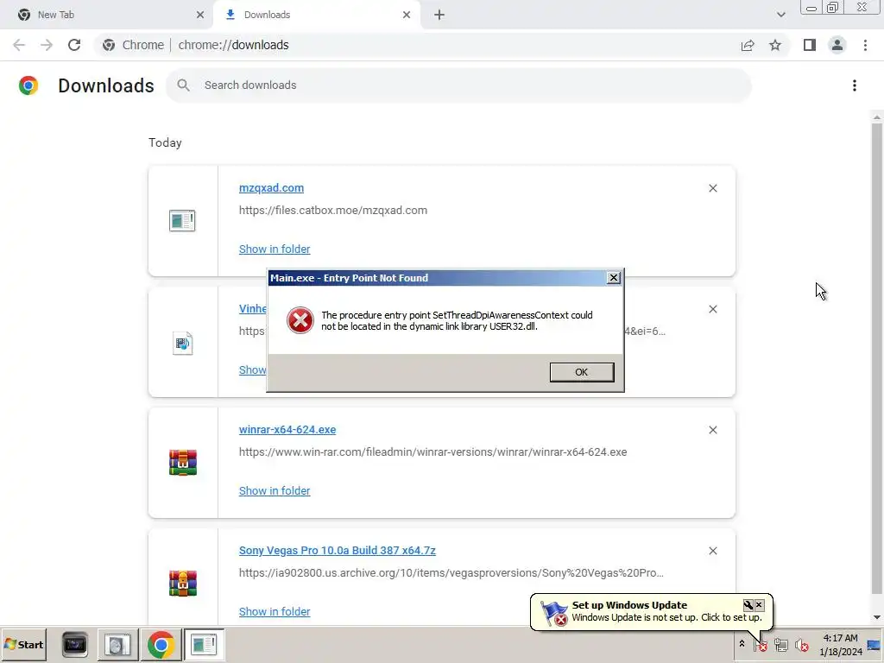
Task: Click the red error icon in dialog
Action: click(x=300, y=321)
